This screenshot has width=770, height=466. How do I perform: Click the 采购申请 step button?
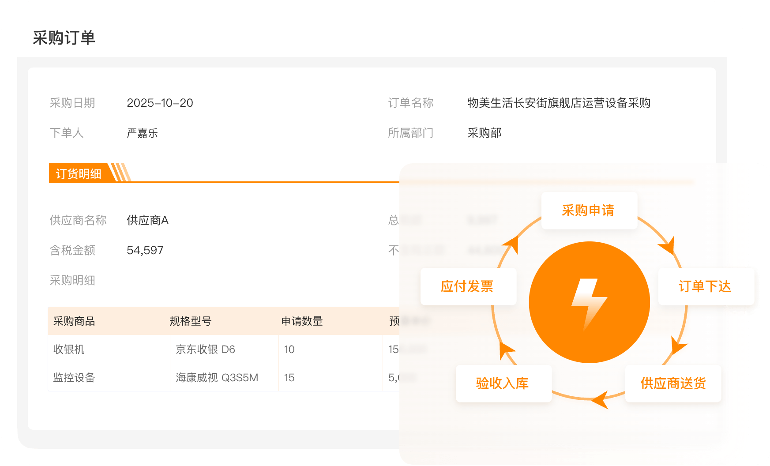click(x=589, y=210)
